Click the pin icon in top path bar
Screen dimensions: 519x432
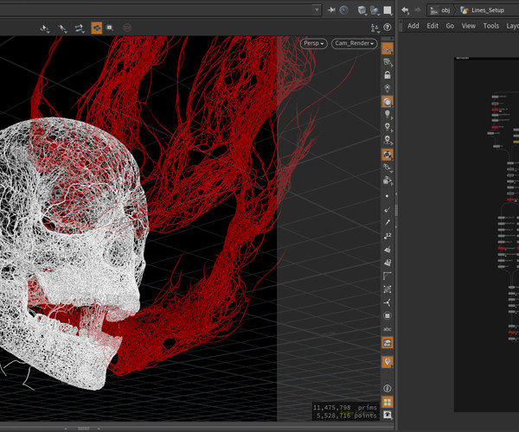coord(331,10)
